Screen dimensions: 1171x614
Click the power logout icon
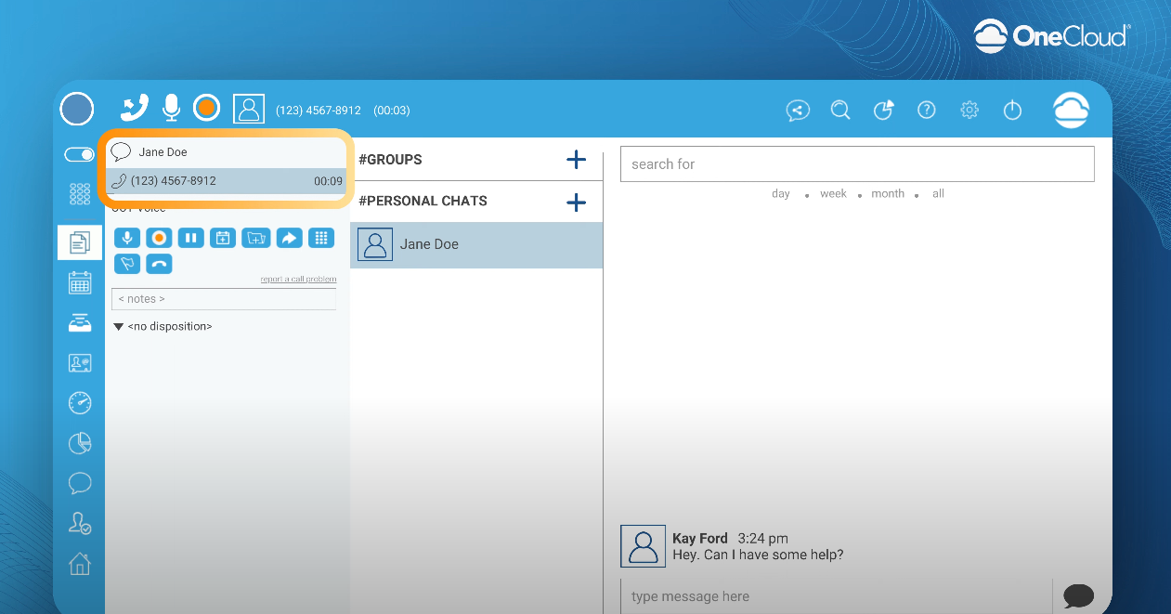[1012, 110]
